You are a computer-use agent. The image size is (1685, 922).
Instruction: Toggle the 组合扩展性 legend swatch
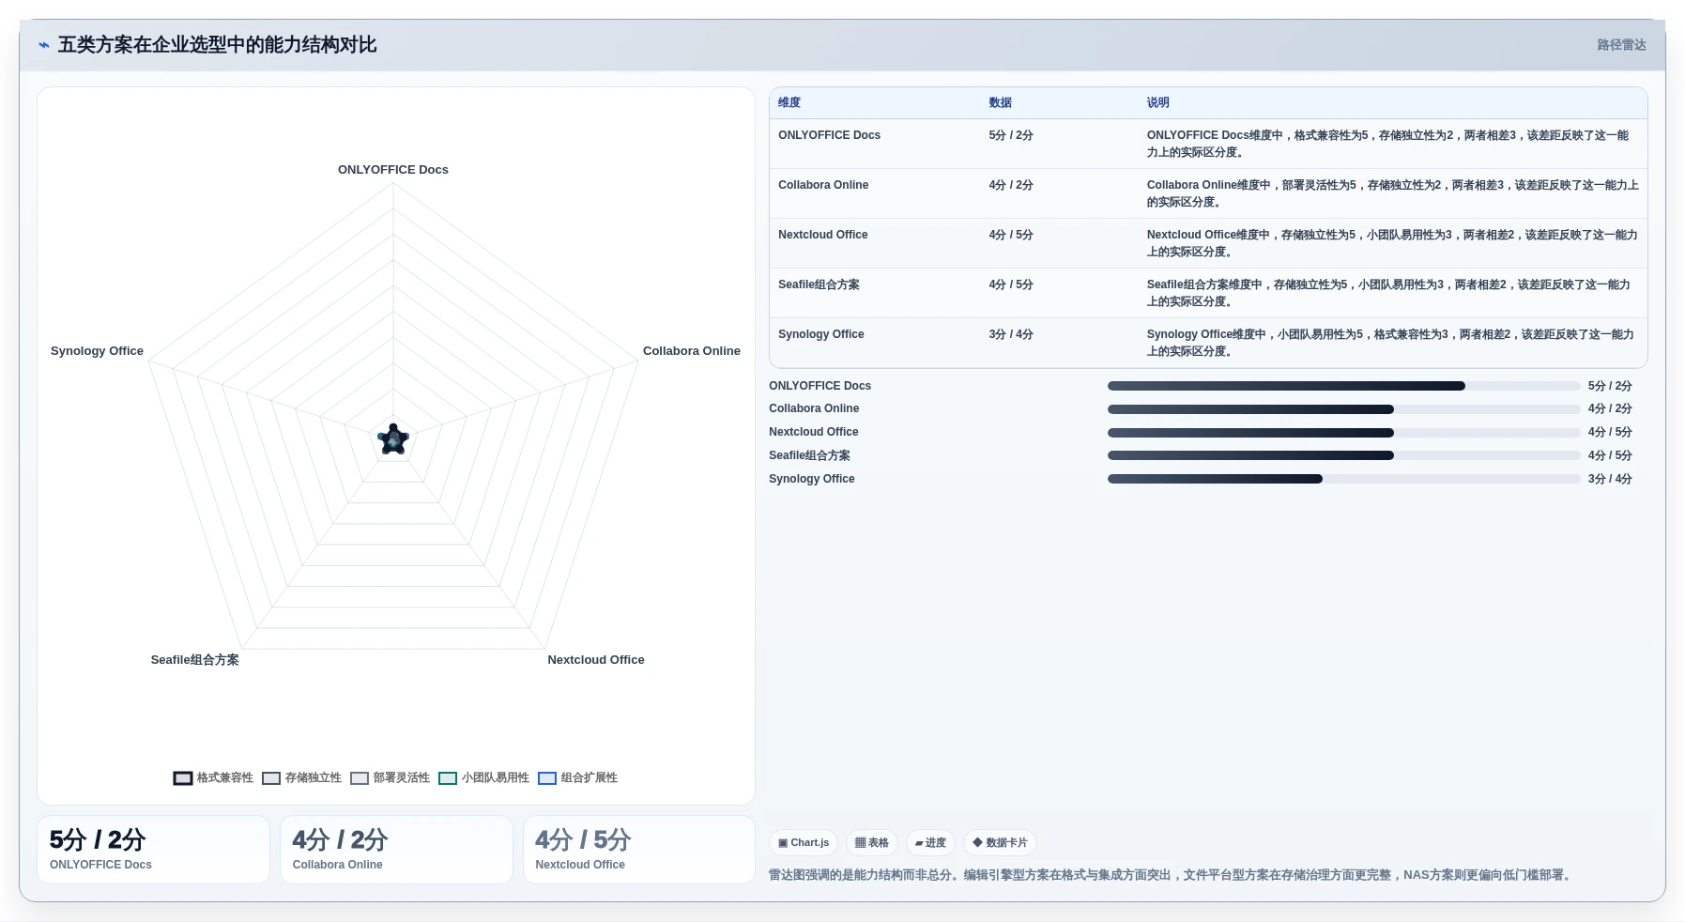point(547,778)
